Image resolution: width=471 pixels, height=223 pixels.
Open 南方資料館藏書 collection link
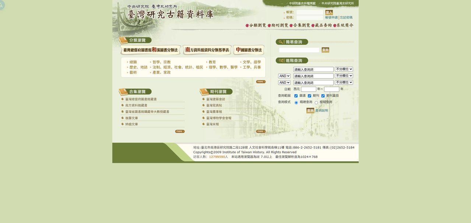tap(136, 105)
